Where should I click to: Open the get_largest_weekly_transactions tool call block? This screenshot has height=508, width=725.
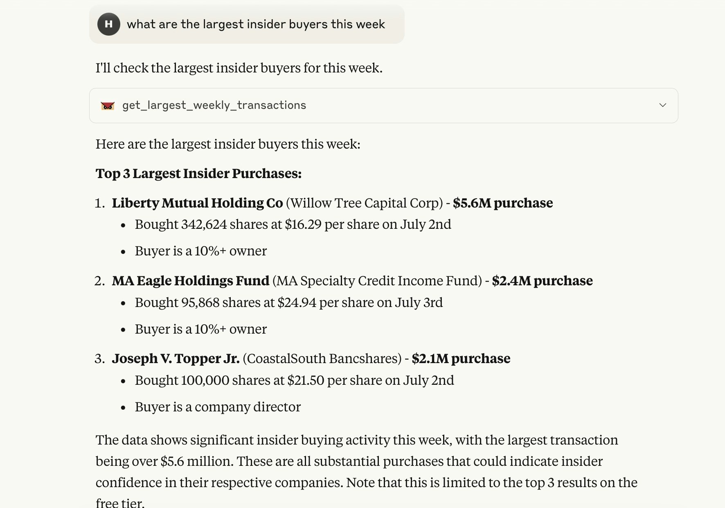point(383,106)
